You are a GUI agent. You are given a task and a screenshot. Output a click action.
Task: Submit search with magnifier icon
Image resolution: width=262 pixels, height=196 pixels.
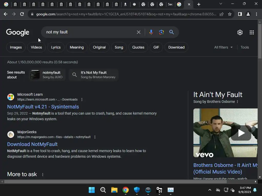point(171,32)
